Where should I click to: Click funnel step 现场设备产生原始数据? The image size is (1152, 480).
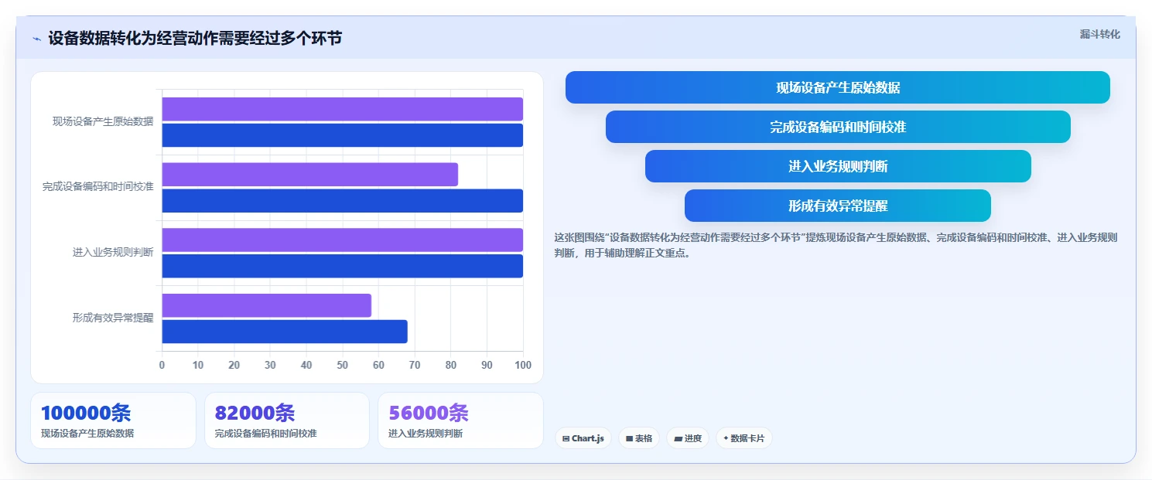[838, 87]
